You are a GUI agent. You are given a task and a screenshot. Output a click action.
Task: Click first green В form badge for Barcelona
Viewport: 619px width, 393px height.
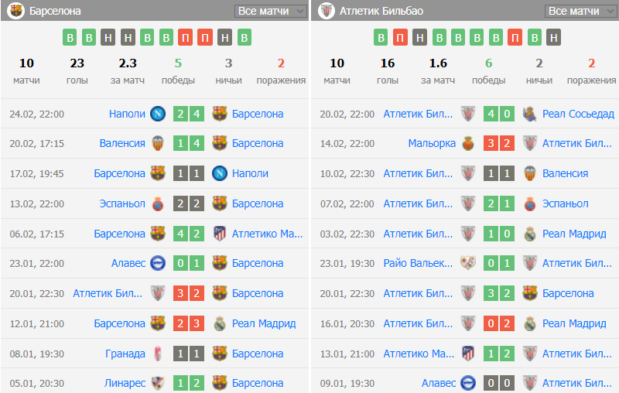point(70,37)
